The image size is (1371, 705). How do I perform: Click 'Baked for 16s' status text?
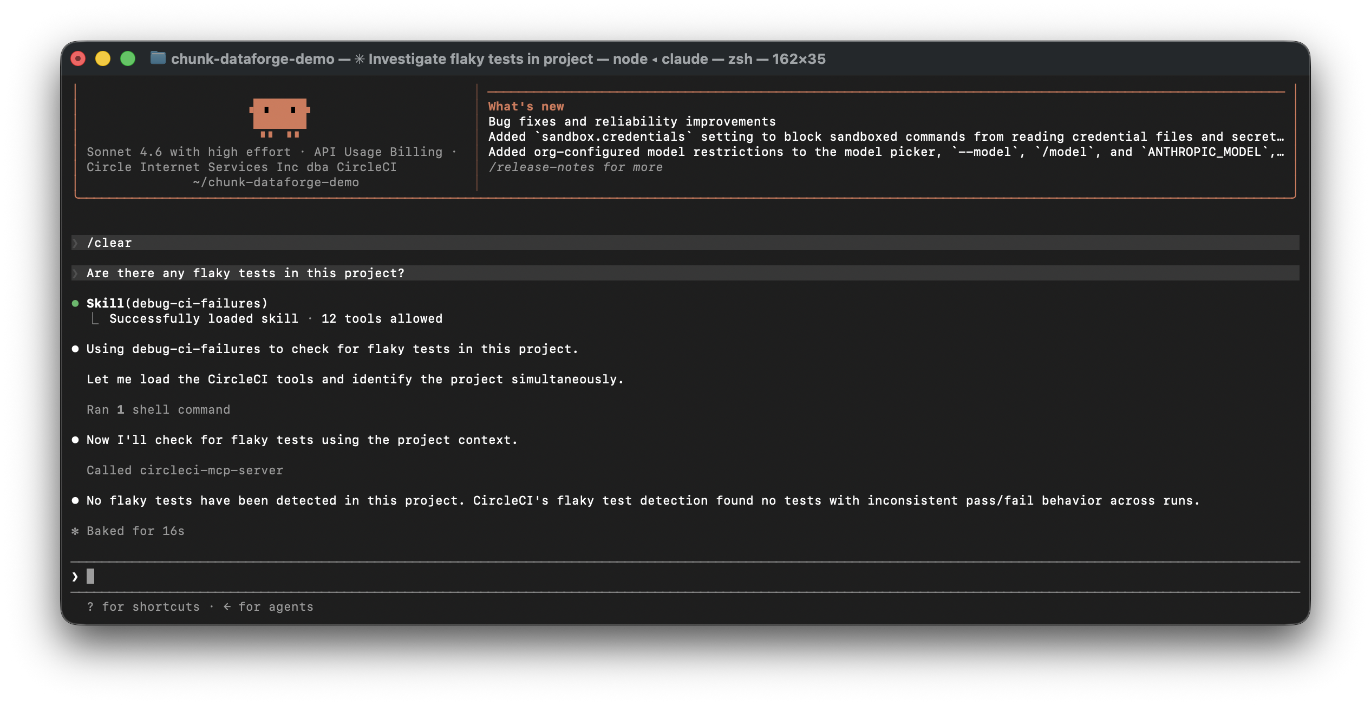pyautogui.click(x=135, y=531)
